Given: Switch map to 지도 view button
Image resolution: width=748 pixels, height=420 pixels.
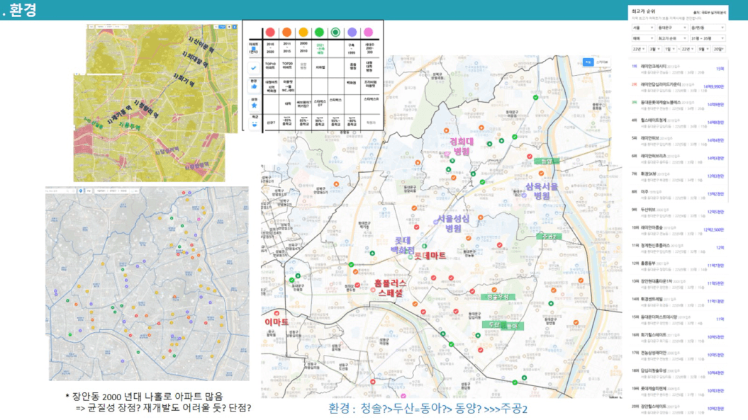Looking at the screenshot, I should (588, 62).
